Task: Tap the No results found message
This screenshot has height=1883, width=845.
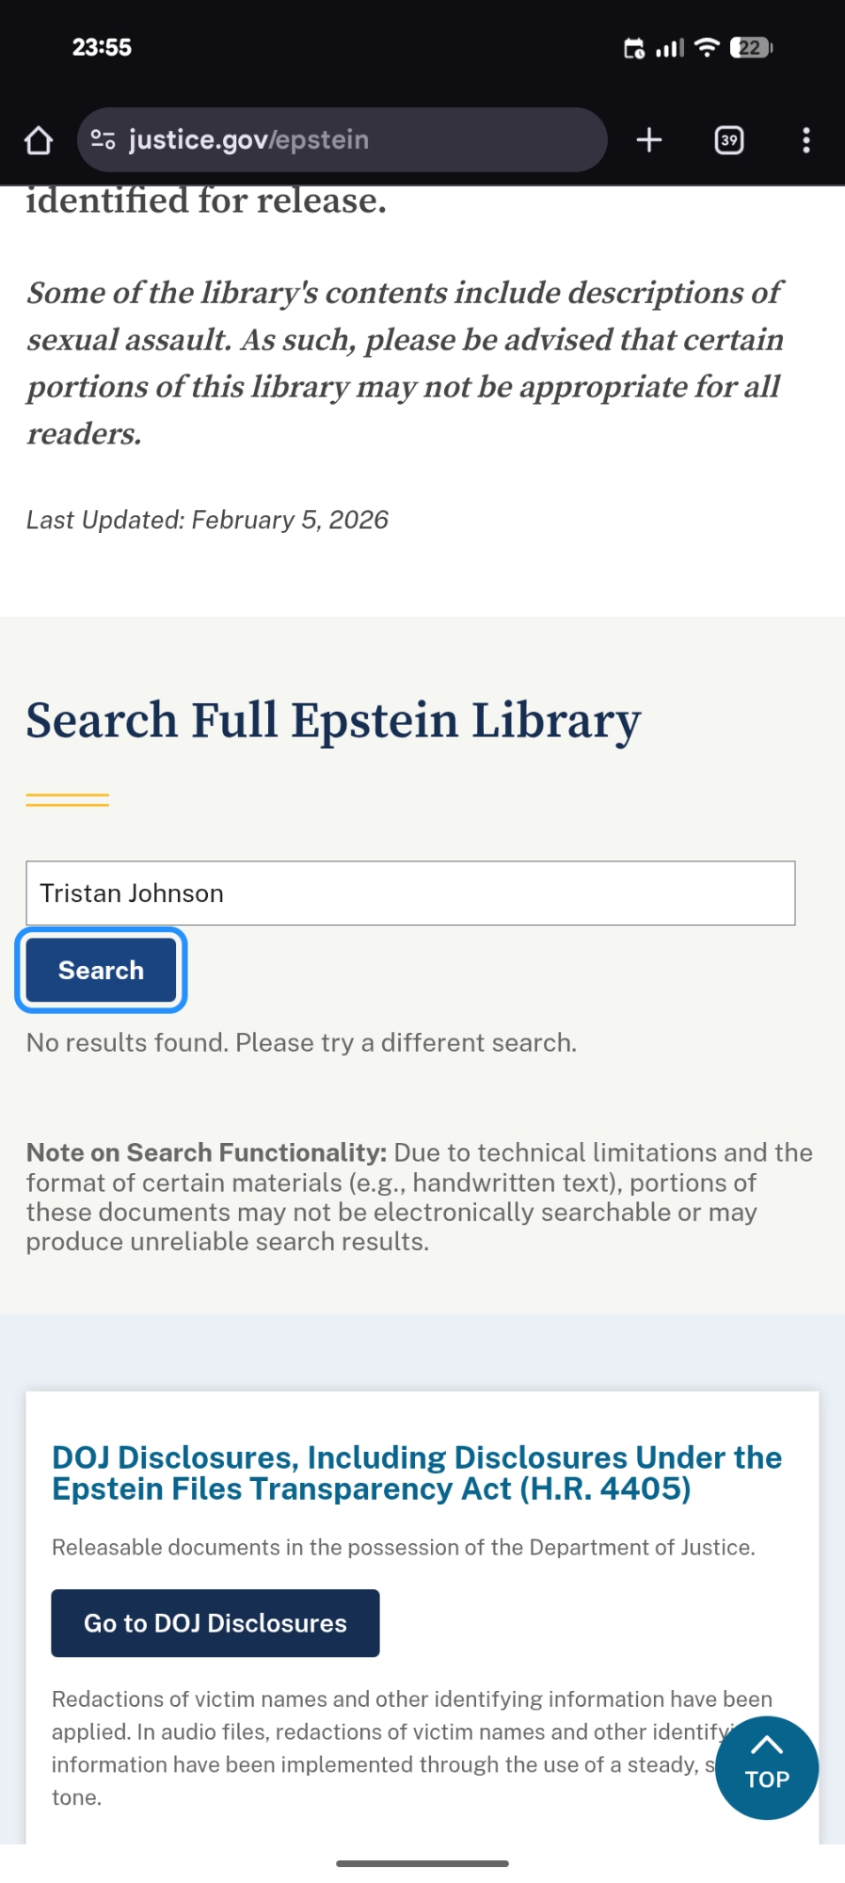Action: pos(301,1042)
